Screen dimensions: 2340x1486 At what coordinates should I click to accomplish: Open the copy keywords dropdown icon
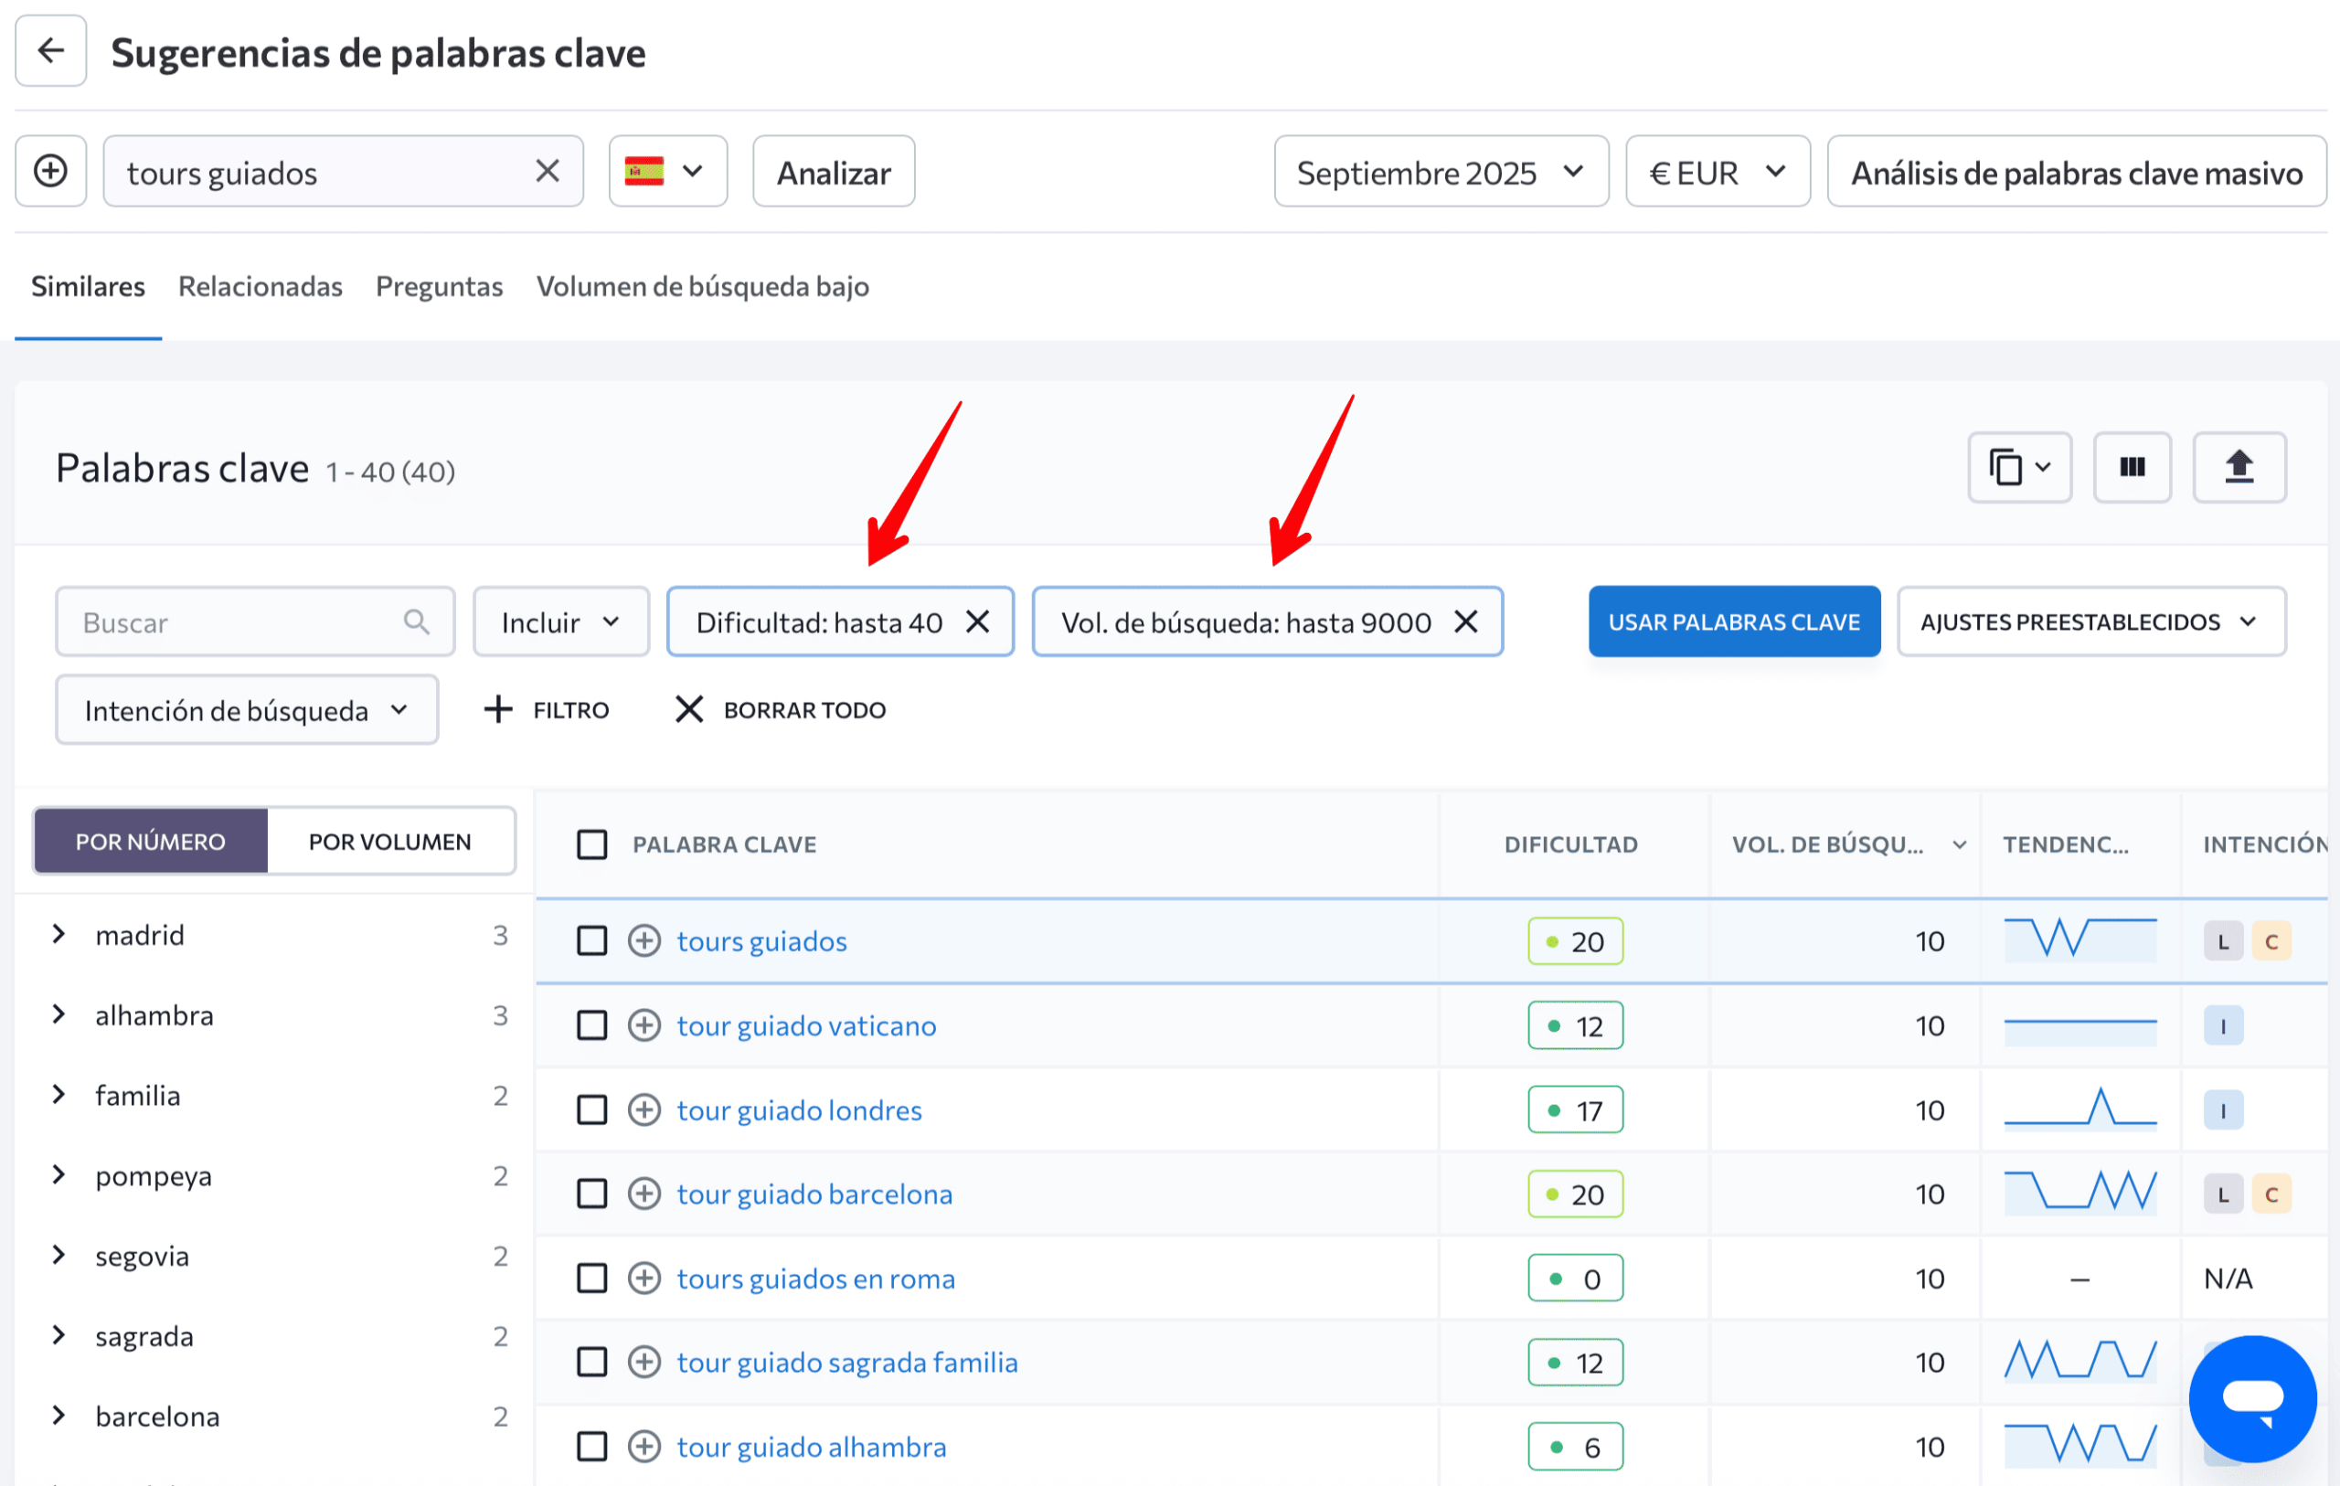(2019, 468)
